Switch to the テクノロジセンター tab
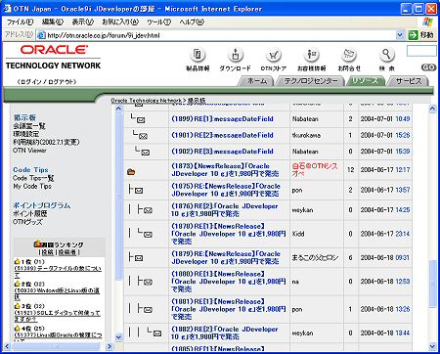The image size is (440, 354). pyautogui.click(x=311, y=81)
